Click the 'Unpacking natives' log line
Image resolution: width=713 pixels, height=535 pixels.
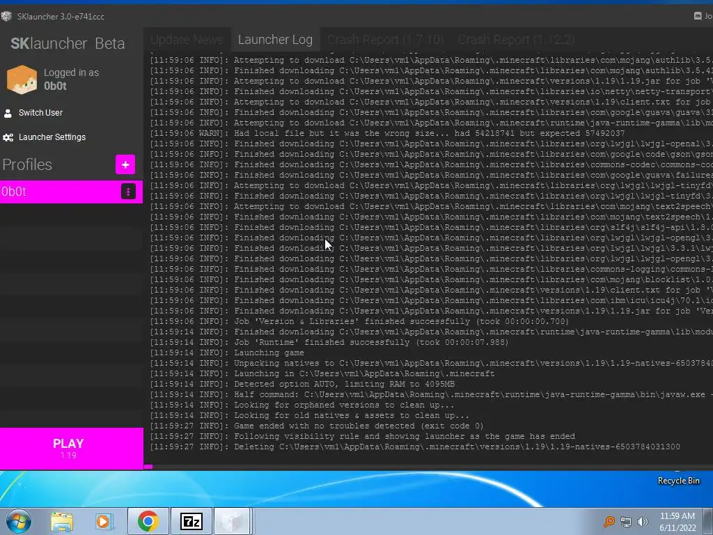tap(432, 363)
